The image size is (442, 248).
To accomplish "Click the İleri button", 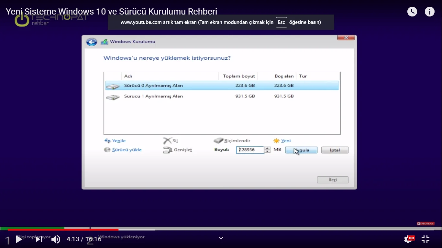I will [333, 180].
